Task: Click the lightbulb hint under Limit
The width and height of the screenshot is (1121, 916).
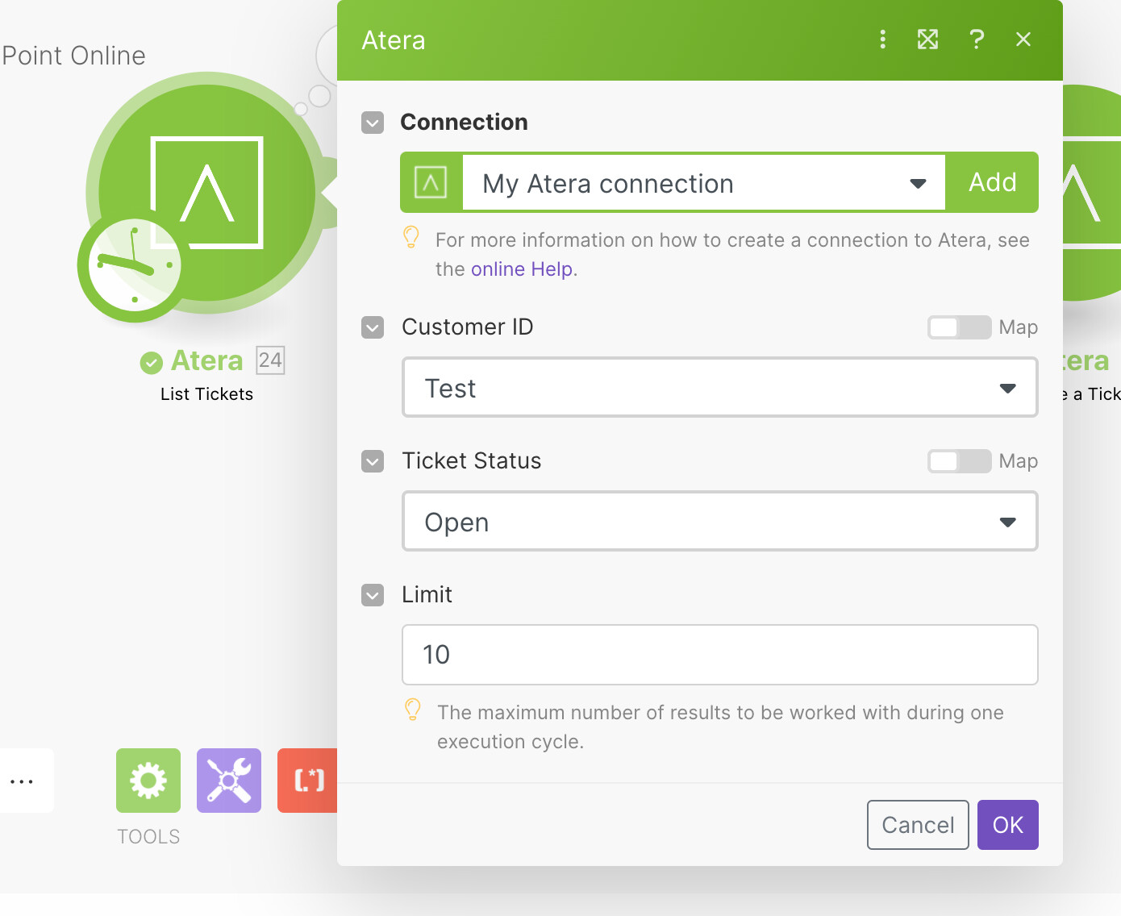Action: tap(413, 710)
